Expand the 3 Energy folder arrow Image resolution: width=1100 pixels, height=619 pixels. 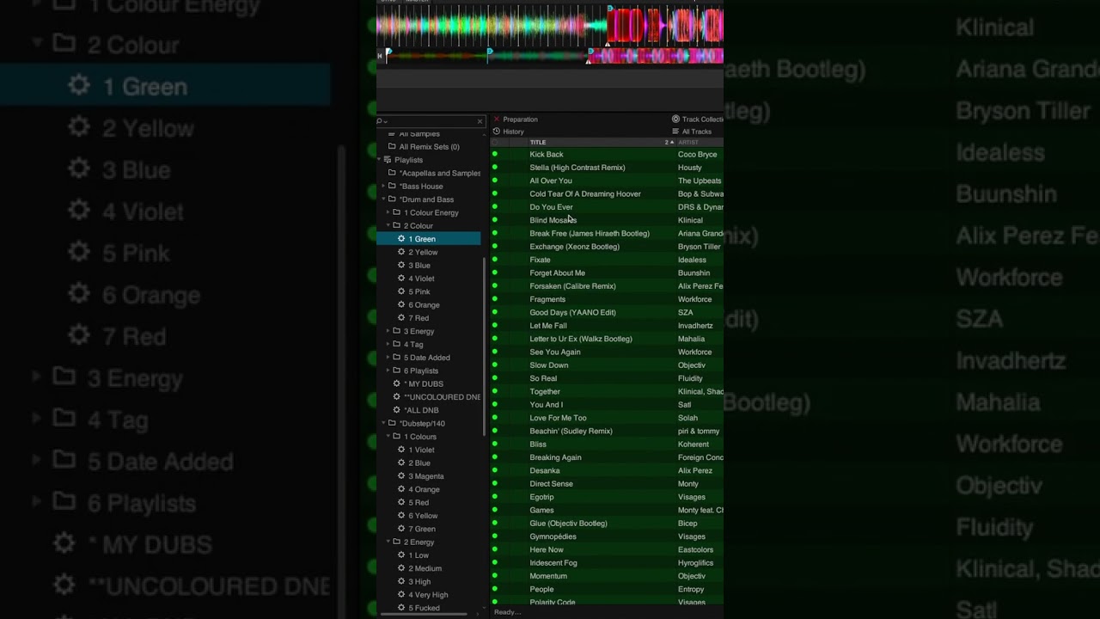tap(388, 331)
